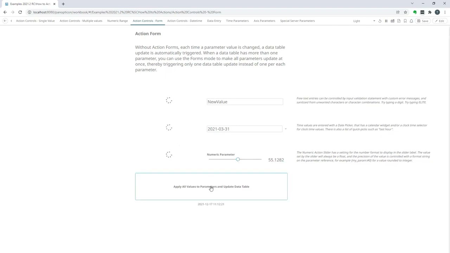
Task: Bookmark this page with the star icon
Action: 405,12
